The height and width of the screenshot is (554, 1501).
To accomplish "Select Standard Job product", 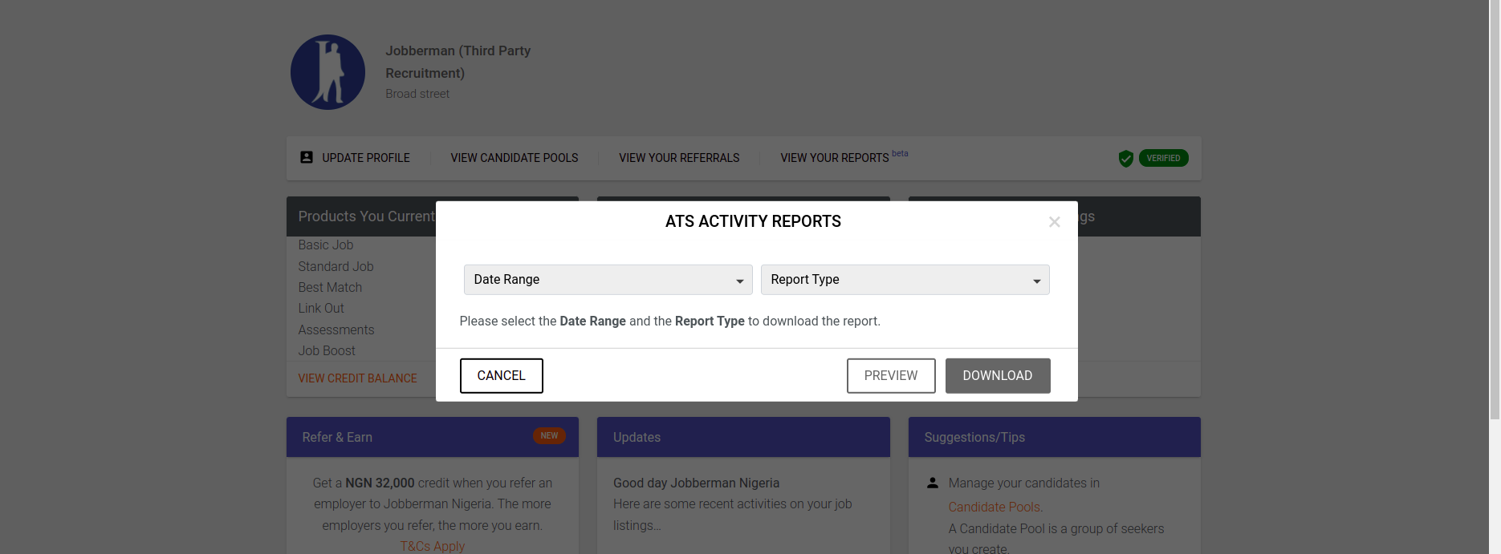I will tap(336, 266).
